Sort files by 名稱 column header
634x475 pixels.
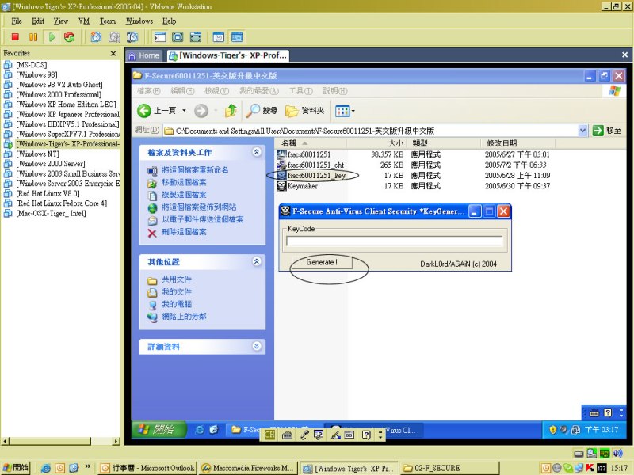click(x=310, y=143)
